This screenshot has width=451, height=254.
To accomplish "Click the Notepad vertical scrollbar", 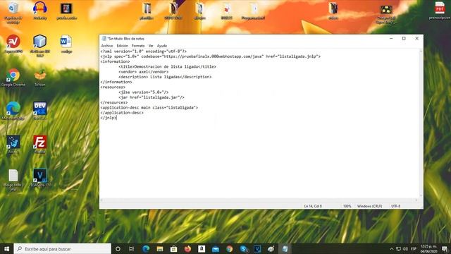I will tap(421, 123).
